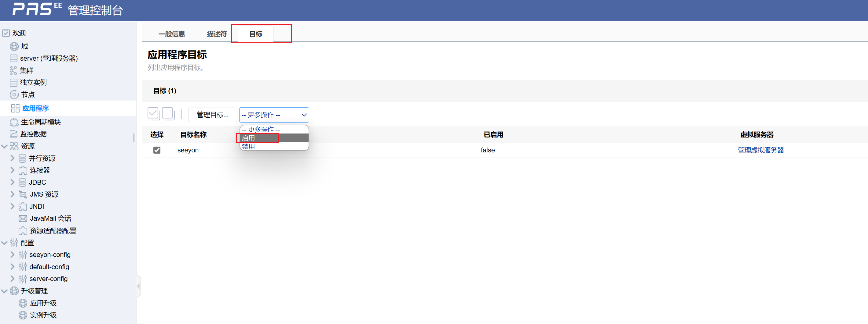Click the globe icon beside 域
Viewport: 868px width, 324px height.
coord(14,46)
